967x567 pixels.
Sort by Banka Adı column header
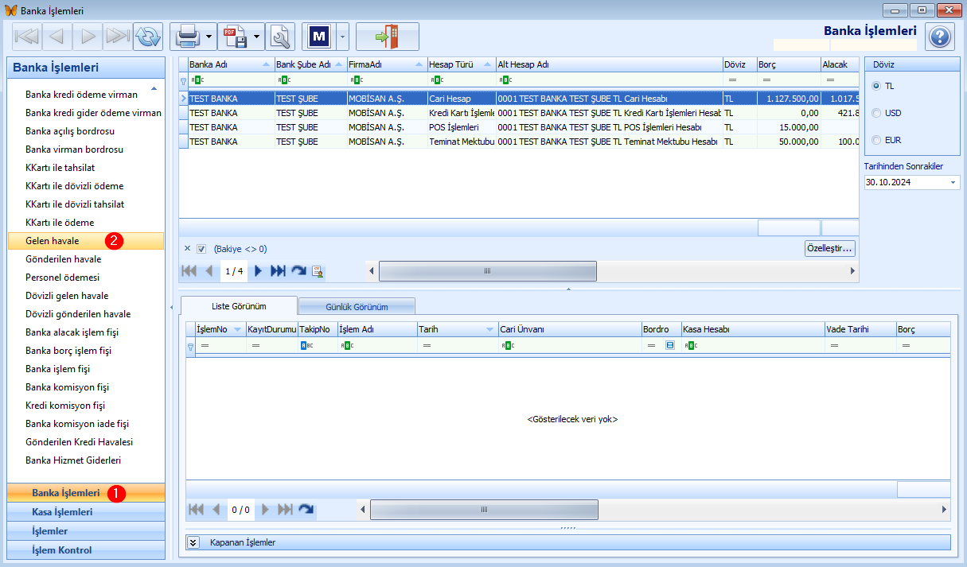pyautogui.click(x=231, y=64)
